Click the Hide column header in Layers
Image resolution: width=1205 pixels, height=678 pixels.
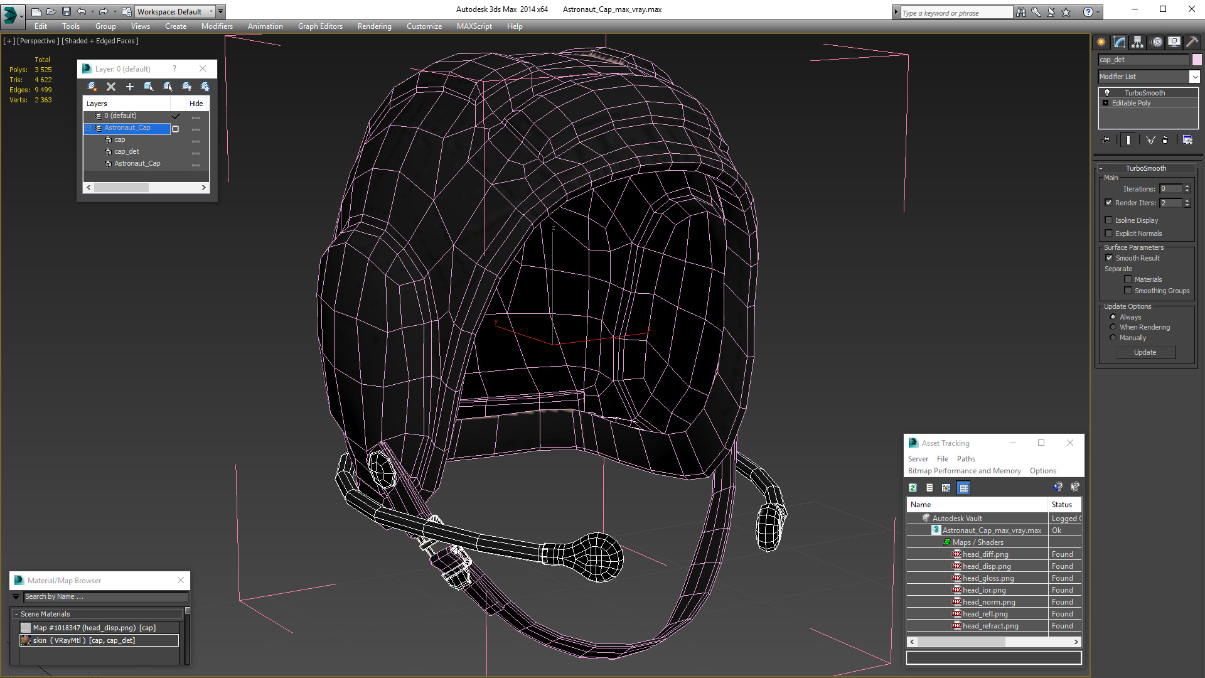tap(196, 104)
